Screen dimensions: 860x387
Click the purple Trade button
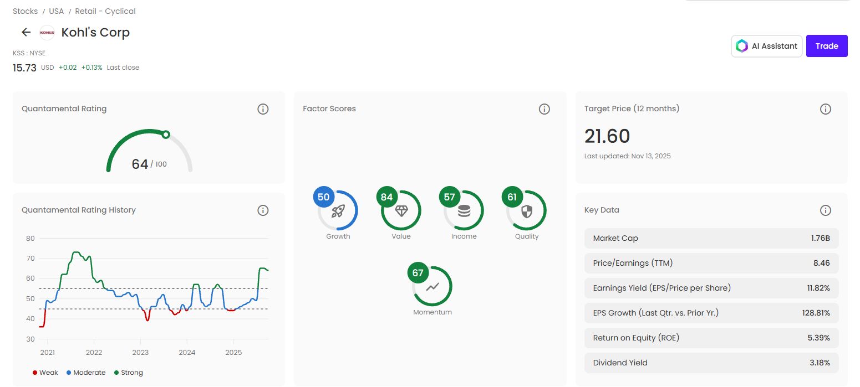point(827,46)
